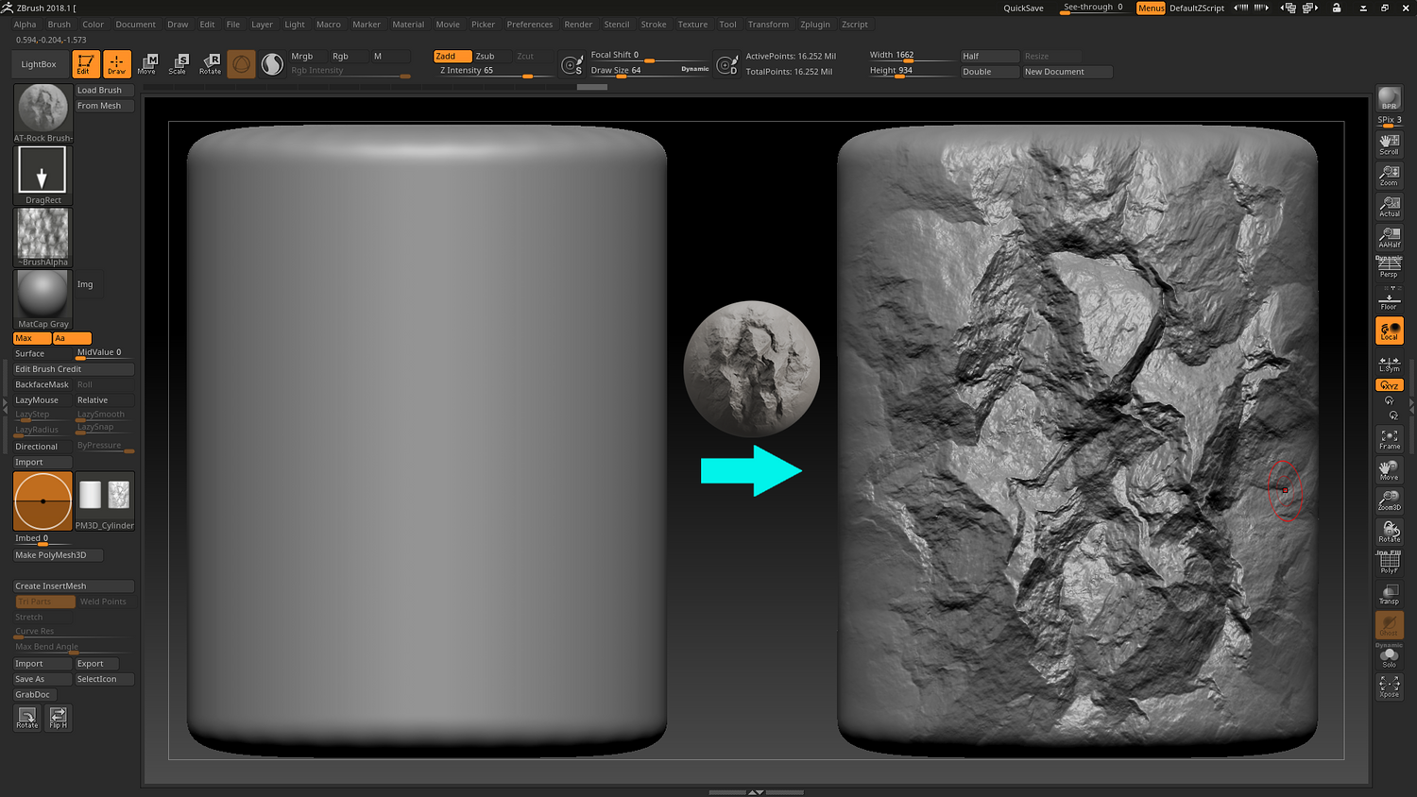The image size is (1417, 797).
Task: Select the Scale transform tool
Action: point(178,63)
